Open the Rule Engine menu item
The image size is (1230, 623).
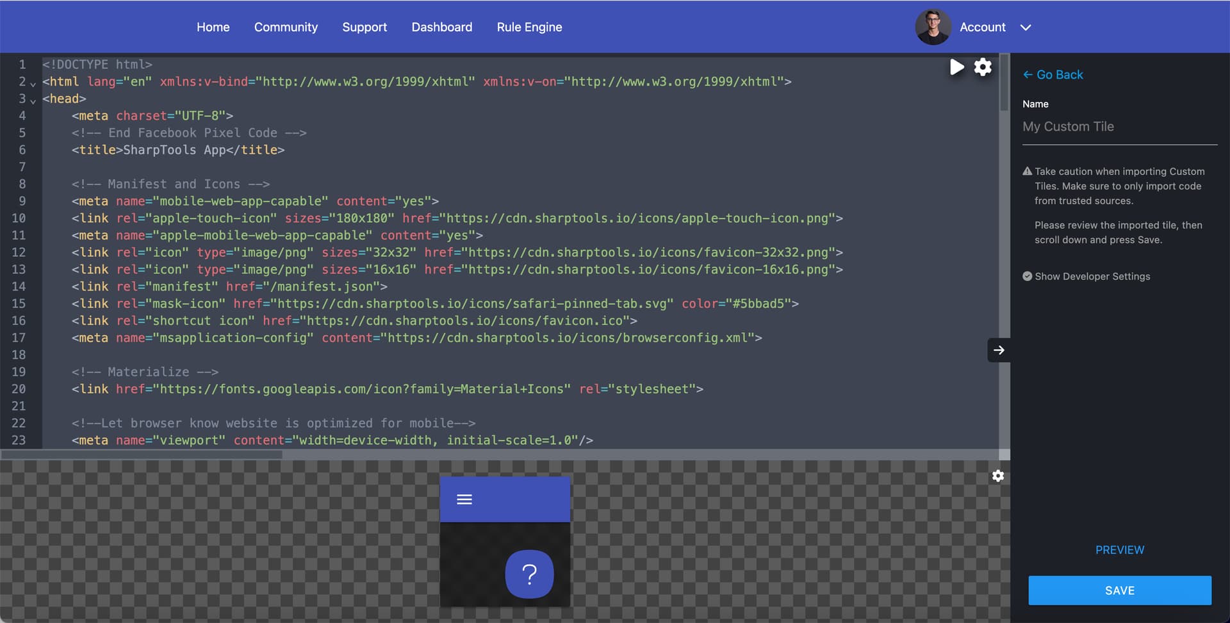(x=529, y=27)
